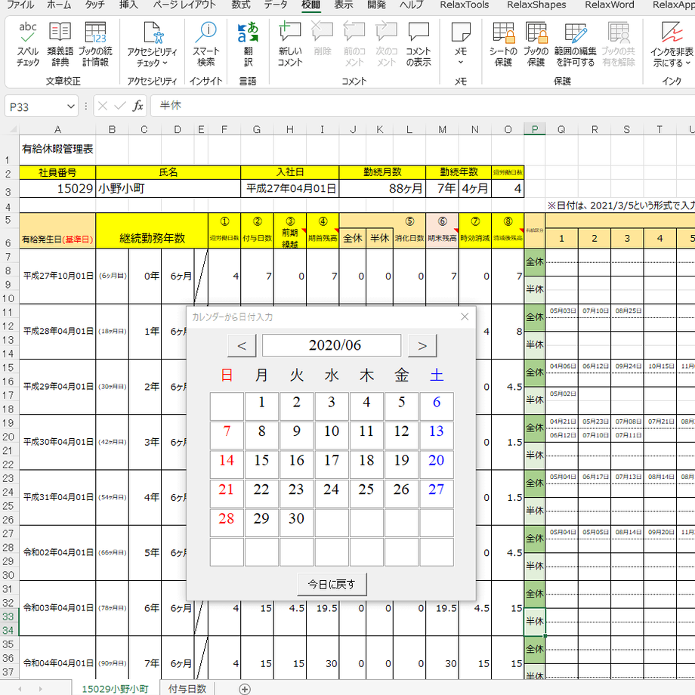Click the fx insert function icon

coord(137,106)
